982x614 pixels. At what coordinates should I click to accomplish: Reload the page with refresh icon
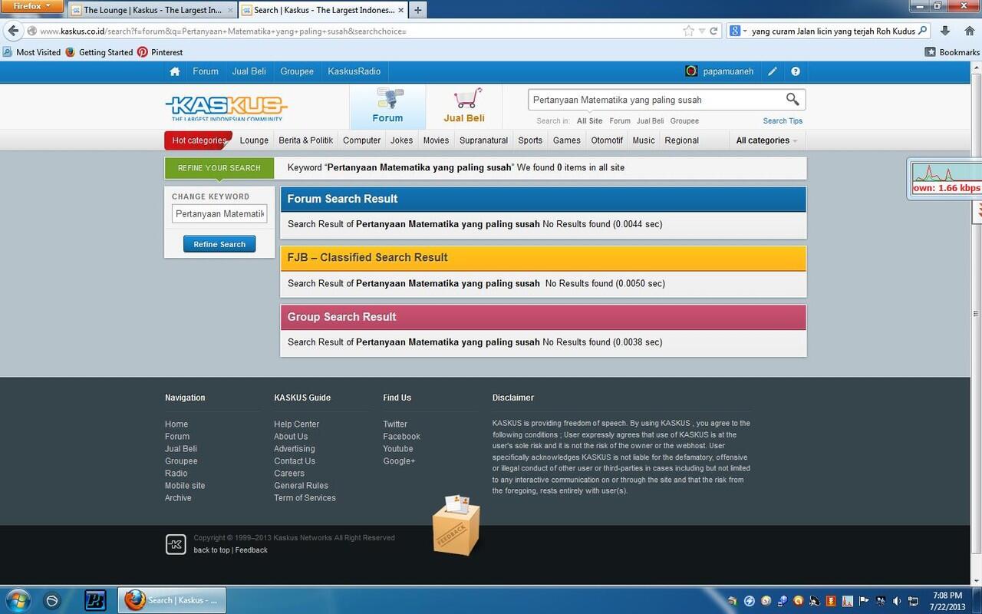713,31
